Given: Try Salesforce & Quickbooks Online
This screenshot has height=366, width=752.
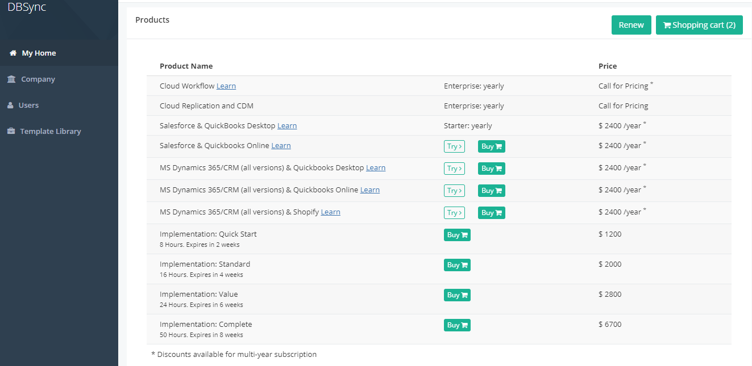Looking at the screenshot, I should [x=454, y=146].
